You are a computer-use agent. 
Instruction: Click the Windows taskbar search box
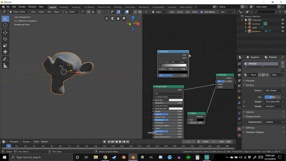tap(41, 157)
